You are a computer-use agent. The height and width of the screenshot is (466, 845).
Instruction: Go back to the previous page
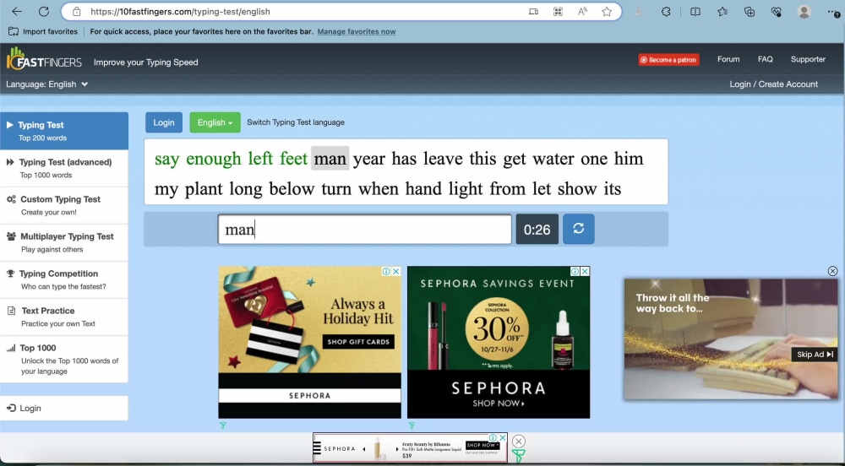[x=17, y=11]
